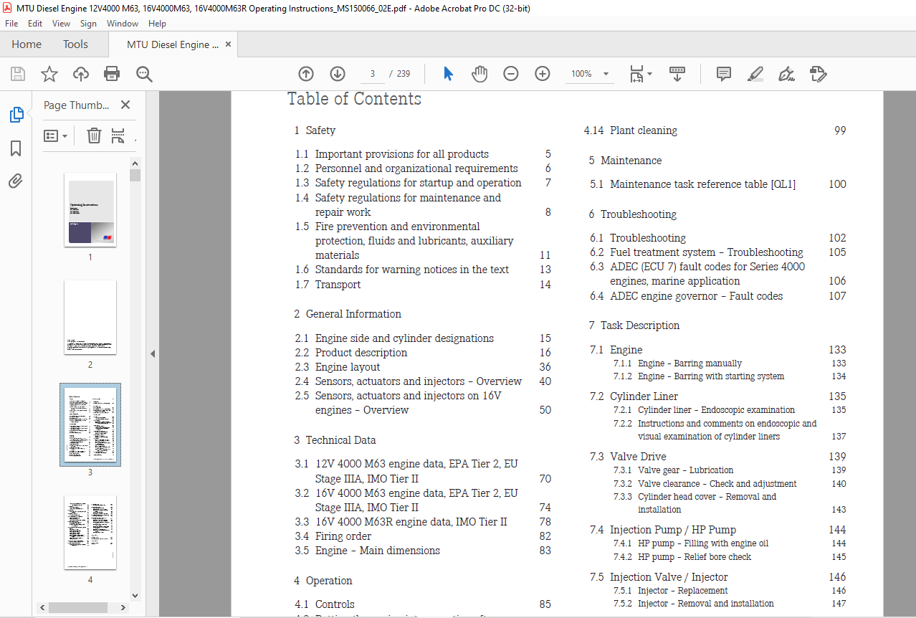The width and height of the screenshot is (916, 618).
Task: Open '6.1 Troubleshooting' entry
Action: pos(717,238)
